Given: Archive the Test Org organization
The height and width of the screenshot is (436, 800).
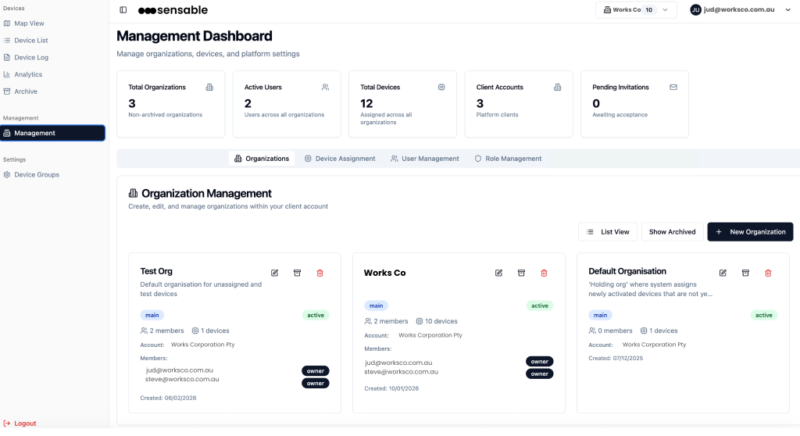Looking at the screenshot, I should tap(297, 273).
